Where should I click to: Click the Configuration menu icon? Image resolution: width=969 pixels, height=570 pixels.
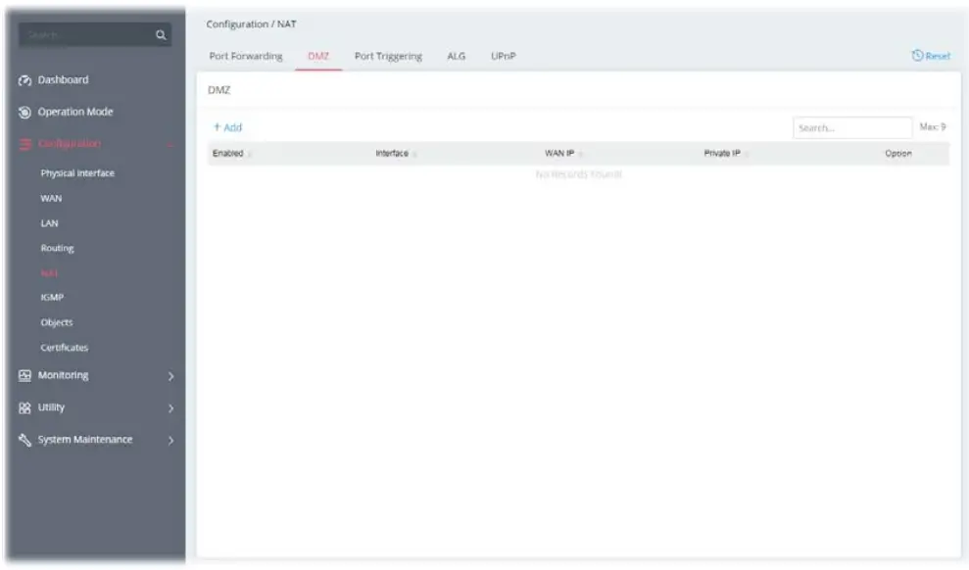coord(24,145)
